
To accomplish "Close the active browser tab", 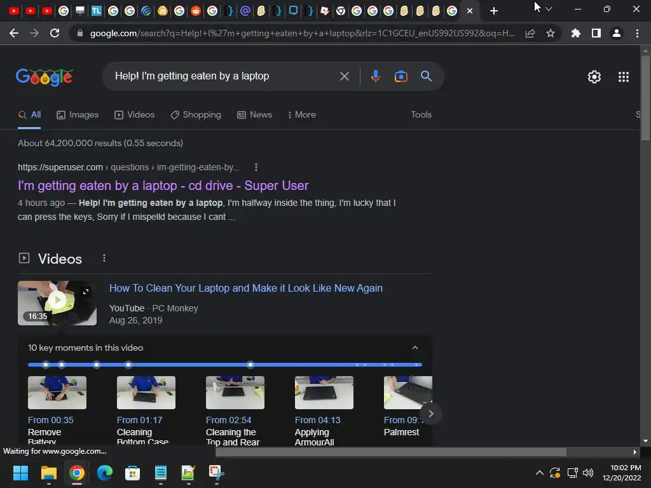I will (470, 11).
